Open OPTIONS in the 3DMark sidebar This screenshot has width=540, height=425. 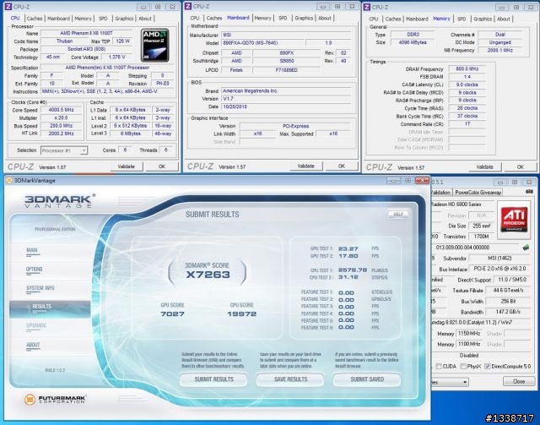coord(34,270)
